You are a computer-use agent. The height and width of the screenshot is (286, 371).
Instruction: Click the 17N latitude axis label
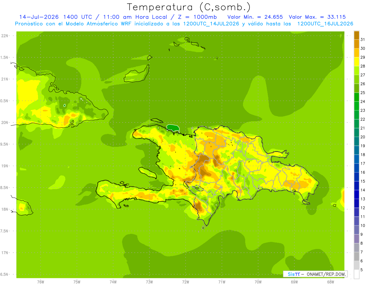[x=5, y=253]
